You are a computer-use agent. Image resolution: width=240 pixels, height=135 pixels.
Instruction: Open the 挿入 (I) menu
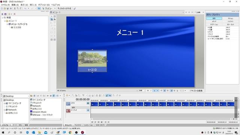point(33,5)
